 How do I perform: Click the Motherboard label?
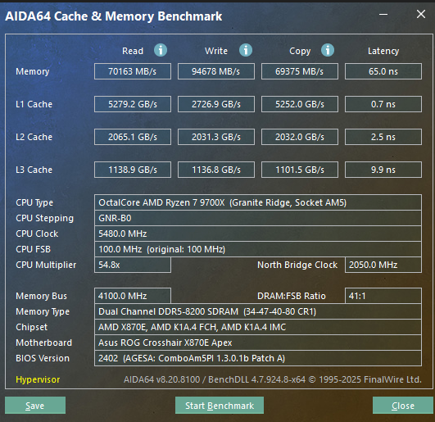click(44, 343)
